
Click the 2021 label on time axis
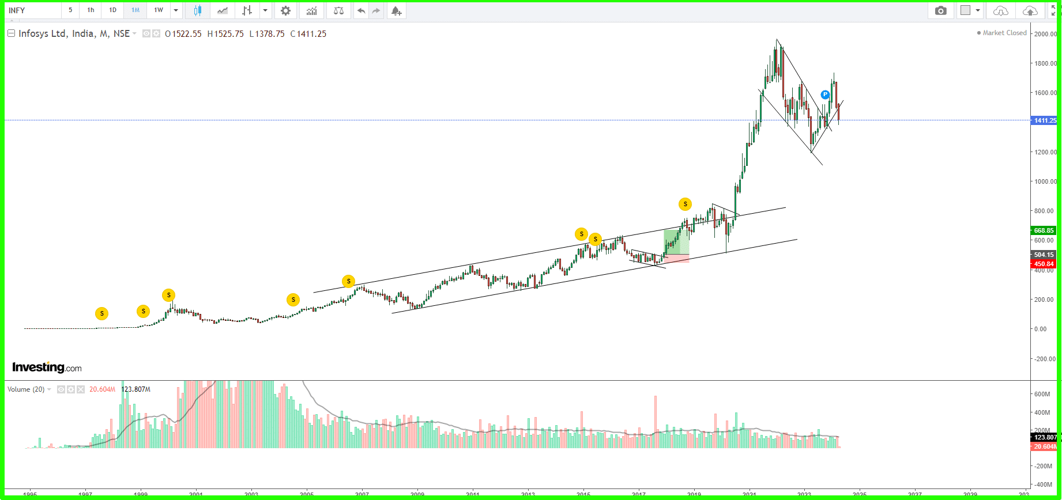pyautogui.click(x=750, y=495)
